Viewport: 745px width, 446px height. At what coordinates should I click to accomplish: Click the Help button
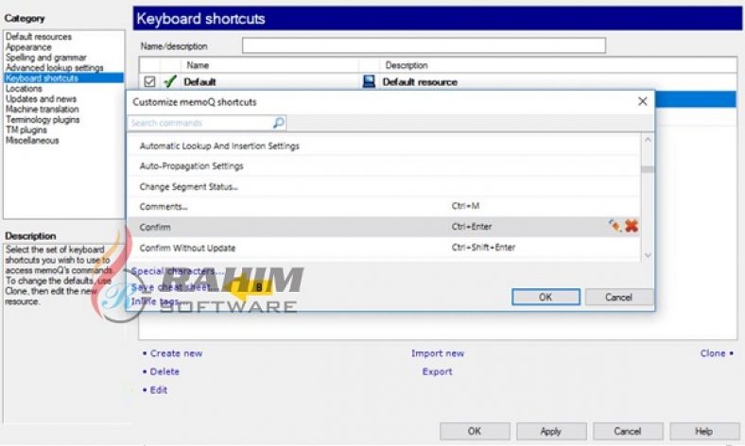704,431
